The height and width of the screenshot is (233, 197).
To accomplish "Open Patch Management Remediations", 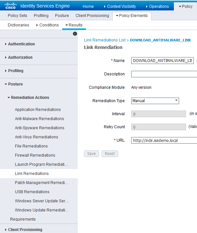I will tap(42, 183).
